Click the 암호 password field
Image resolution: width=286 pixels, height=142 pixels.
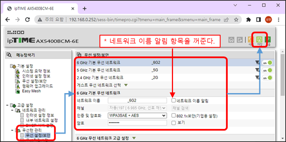click(137, 123)
